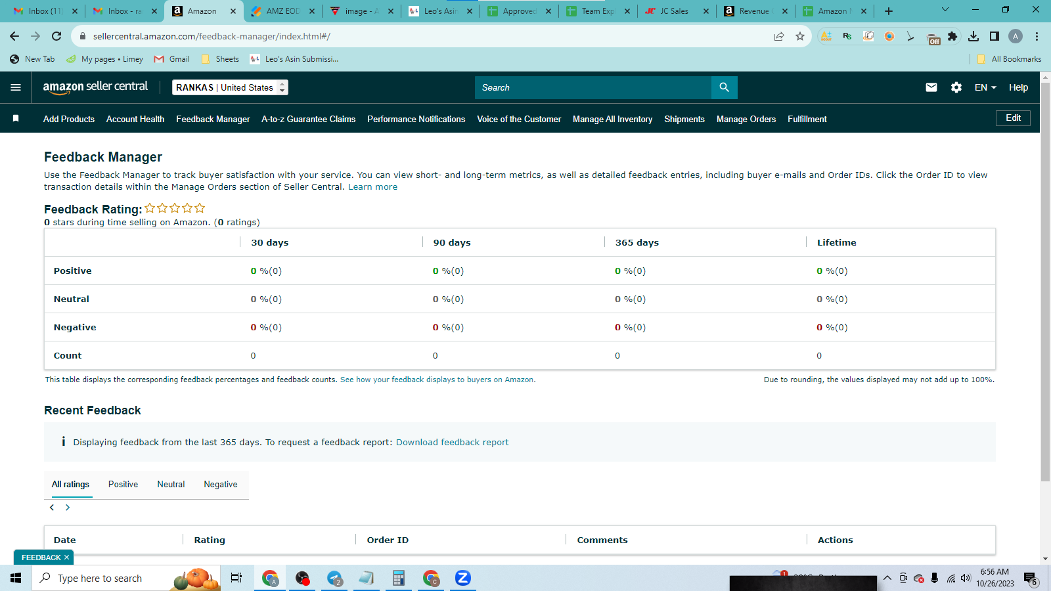Open the Chrome downloads icon
Screen dimensions: 1051x591
(x=973, y=36)
